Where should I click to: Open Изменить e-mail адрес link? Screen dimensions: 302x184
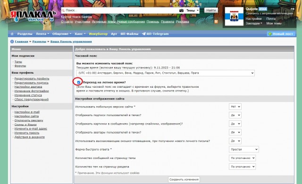pyautogui.click(x=31, y=129)
